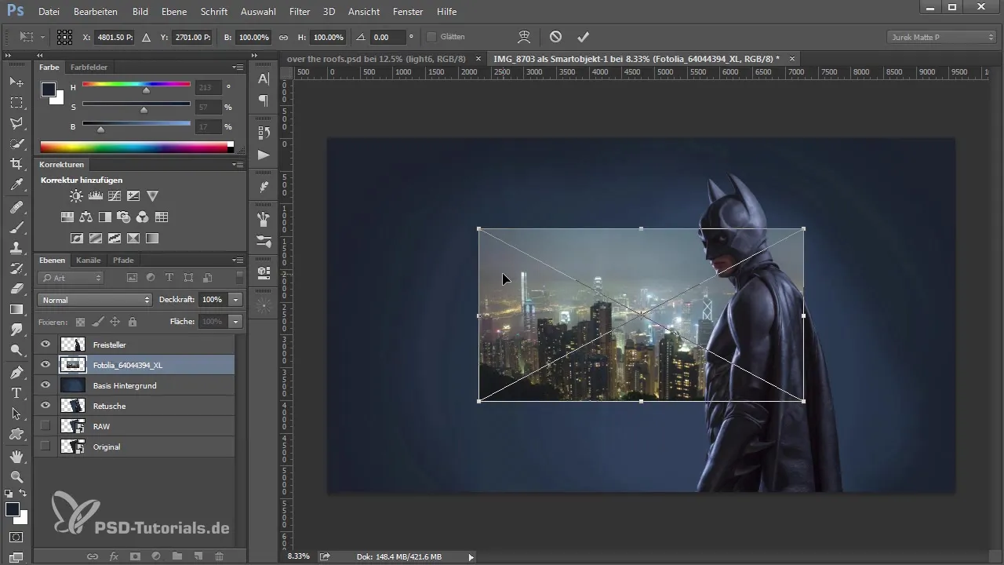Open the Bearbeiten menu

pyautogui.click(x=96, y=12)
